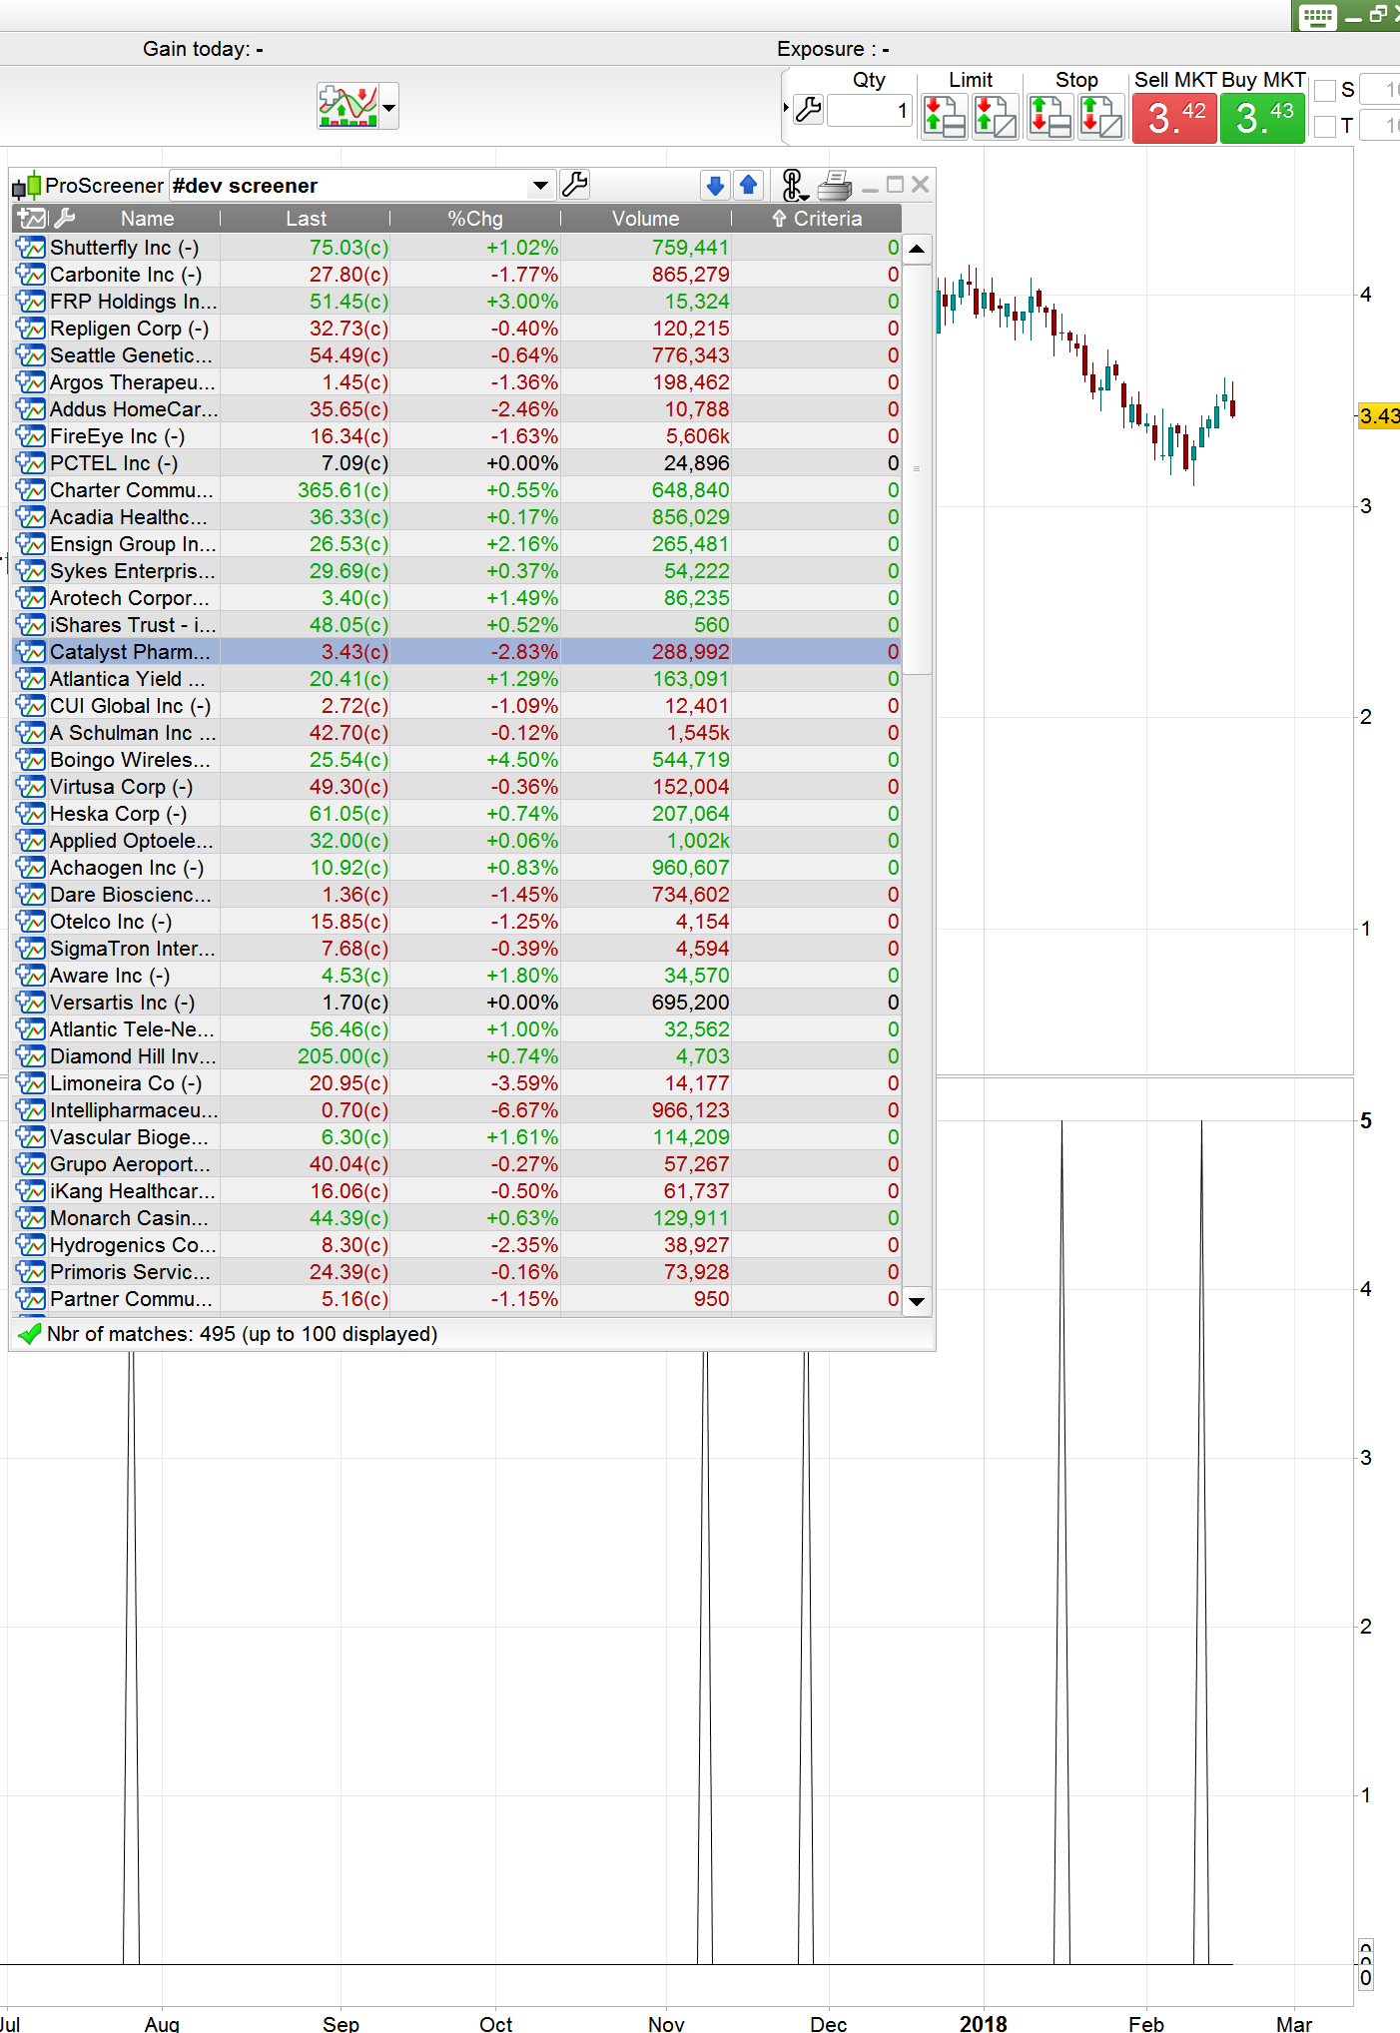Click the blue down arrow in ProScreener
Viewport: 1400px width, 2033px height.
(x=715, y=185)
